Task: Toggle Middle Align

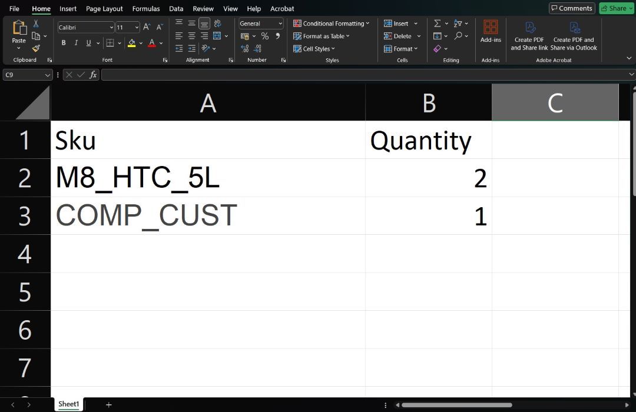Action: point(191,23)
